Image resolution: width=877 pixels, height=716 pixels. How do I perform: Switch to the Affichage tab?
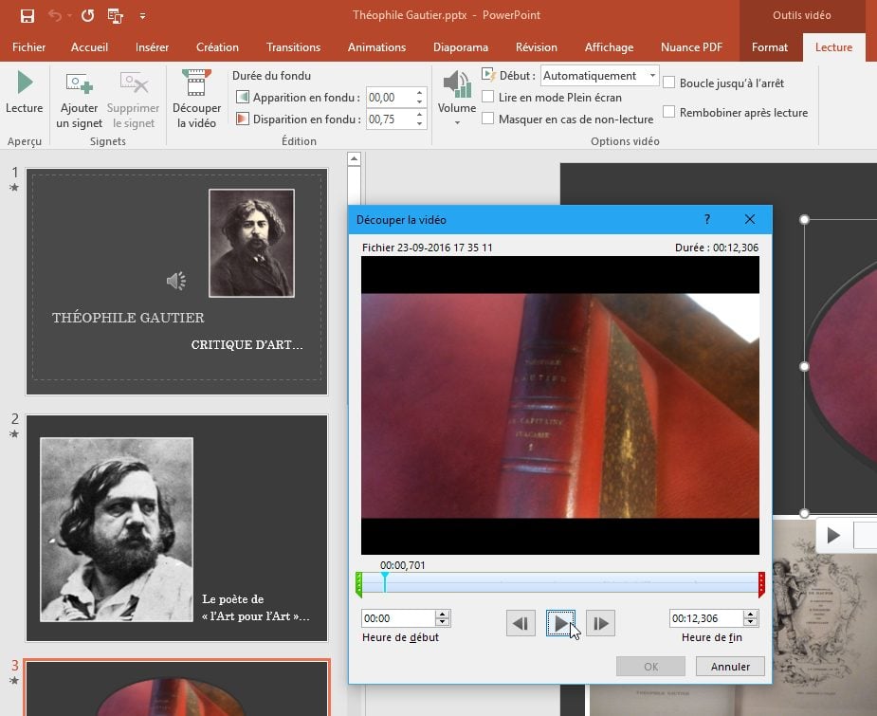coord(609,47)
